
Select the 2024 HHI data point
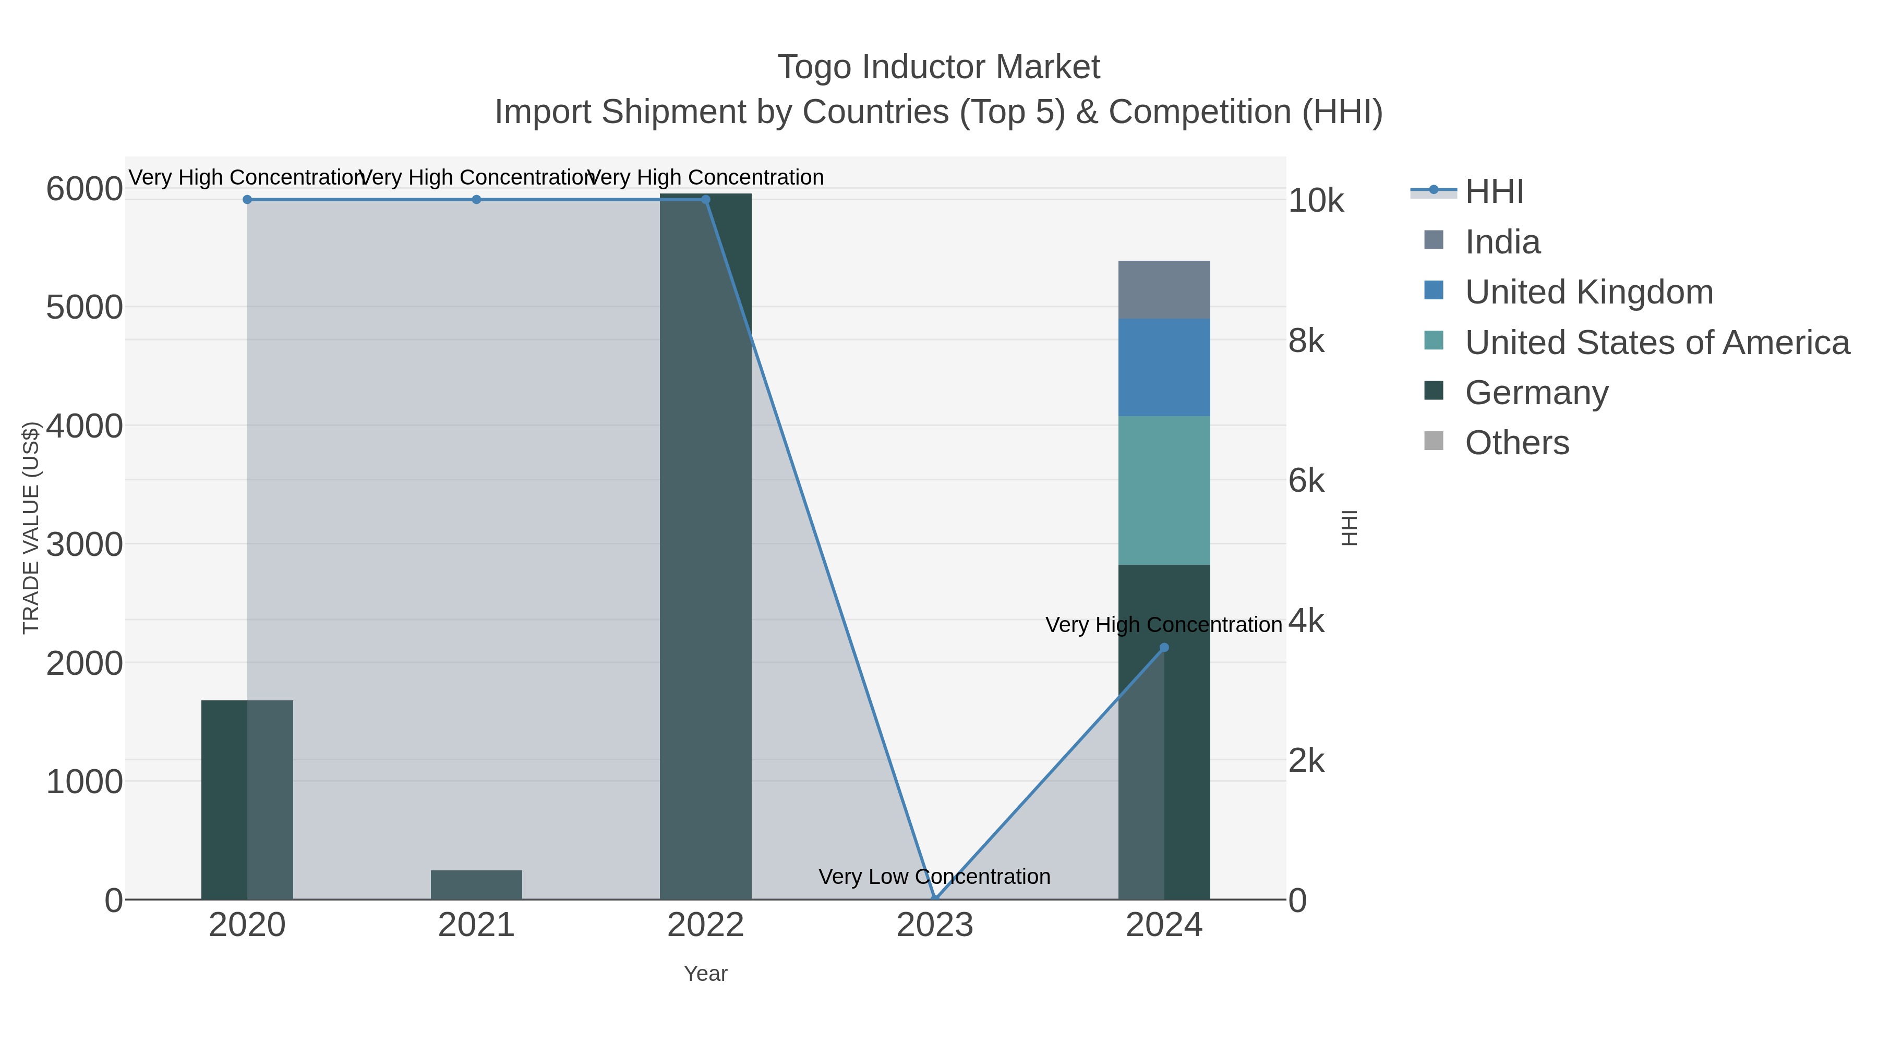(1164, 648)
